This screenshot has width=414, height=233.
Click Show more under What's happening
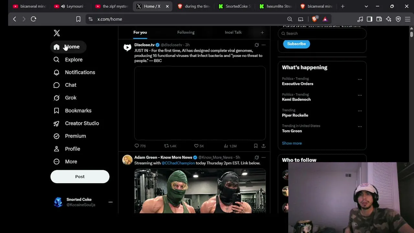(292, 143)
